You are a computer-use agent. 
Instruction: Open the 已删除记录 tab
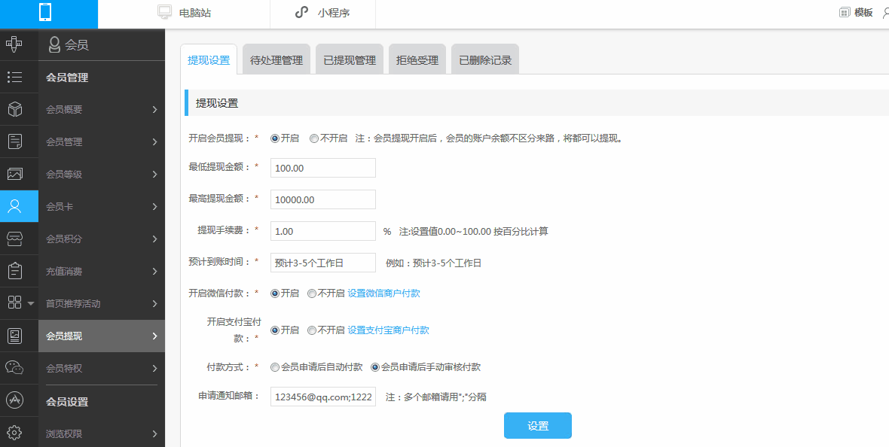(485, 60)
